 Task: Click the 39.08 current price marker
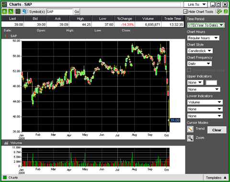[x=175, y=120]
